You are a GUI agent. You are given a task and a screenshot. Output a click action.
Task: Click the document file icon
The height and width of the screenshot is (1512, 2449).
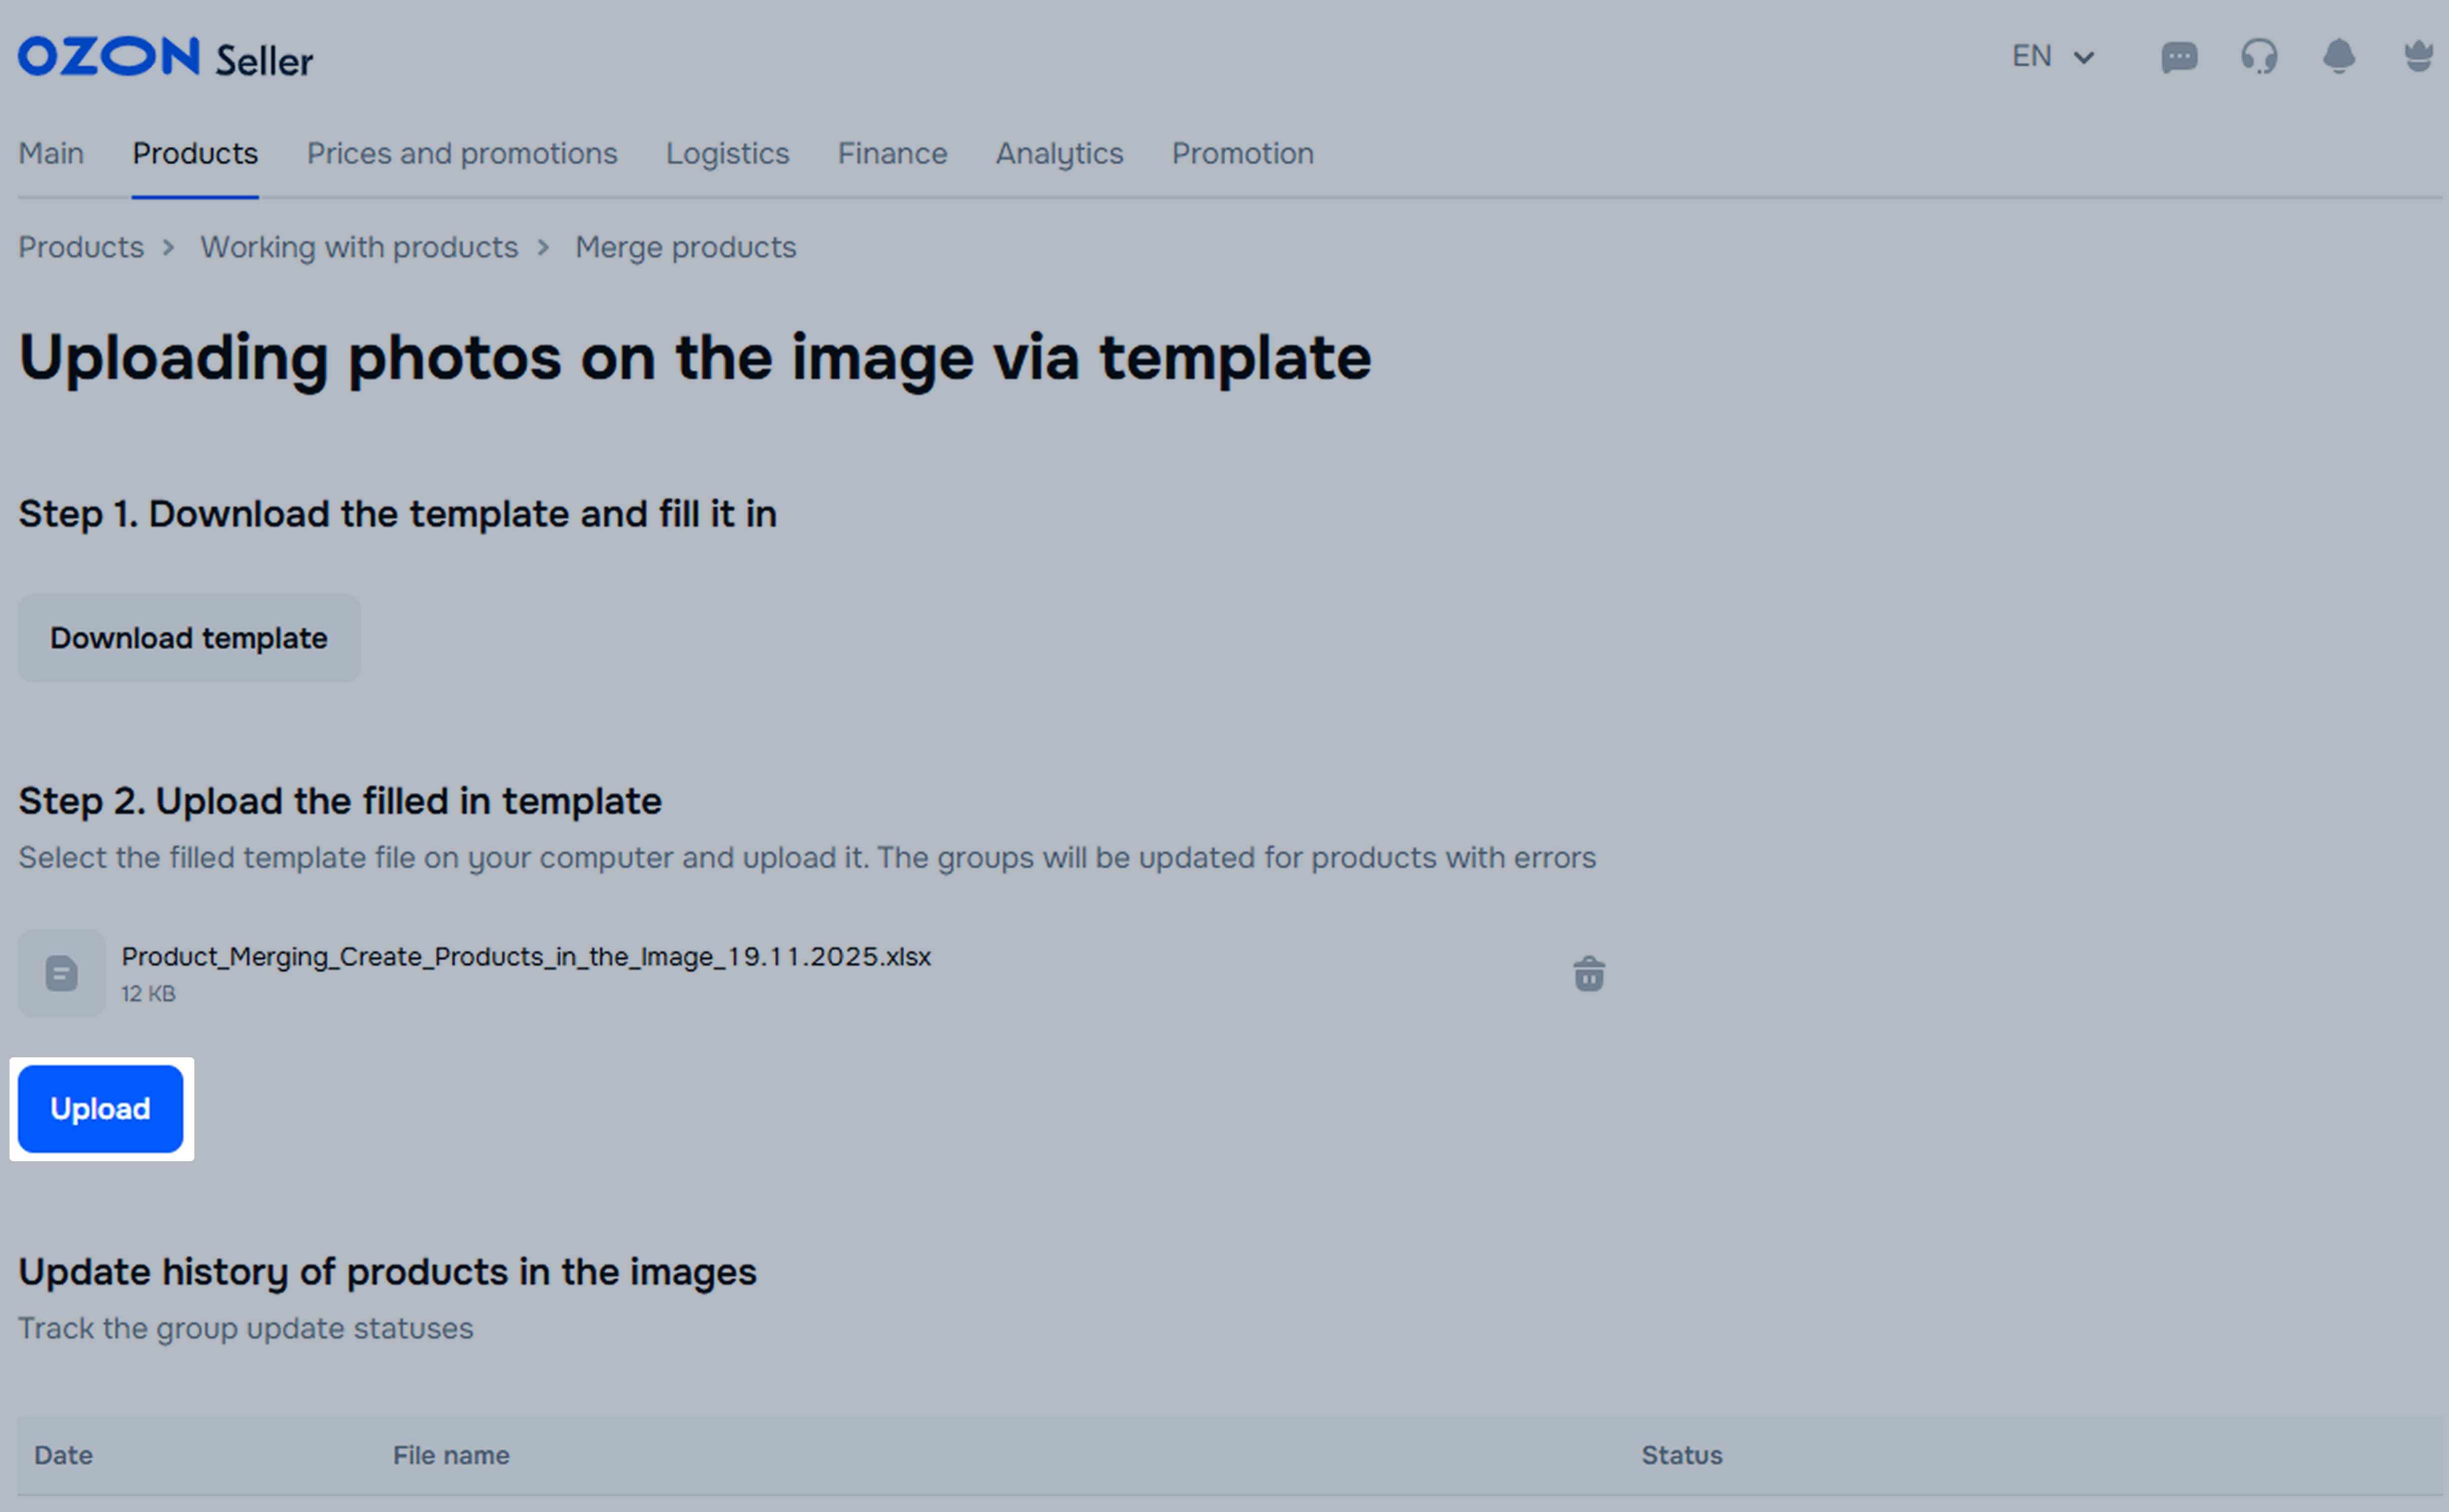click(x=61, y=973)
